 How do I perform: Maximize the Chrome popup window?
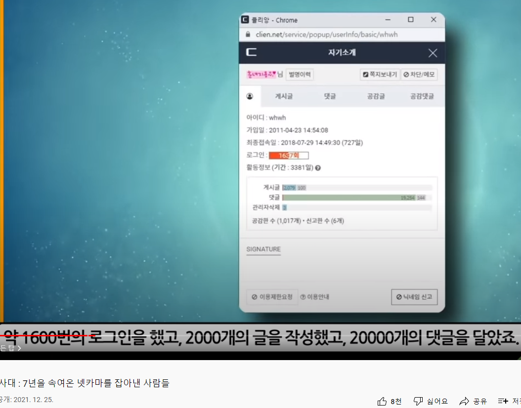[411, 20]
